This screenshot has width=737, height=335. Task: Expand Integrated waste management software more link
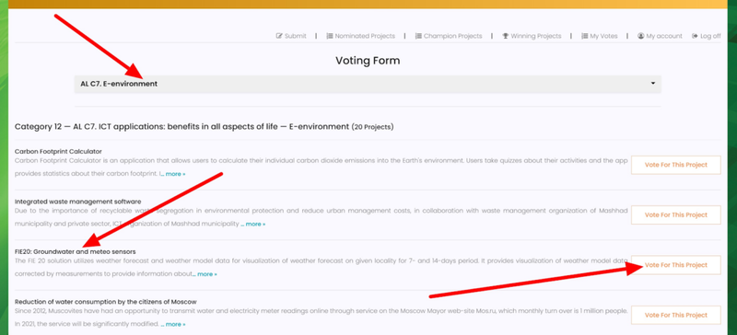tap(253, 225)
